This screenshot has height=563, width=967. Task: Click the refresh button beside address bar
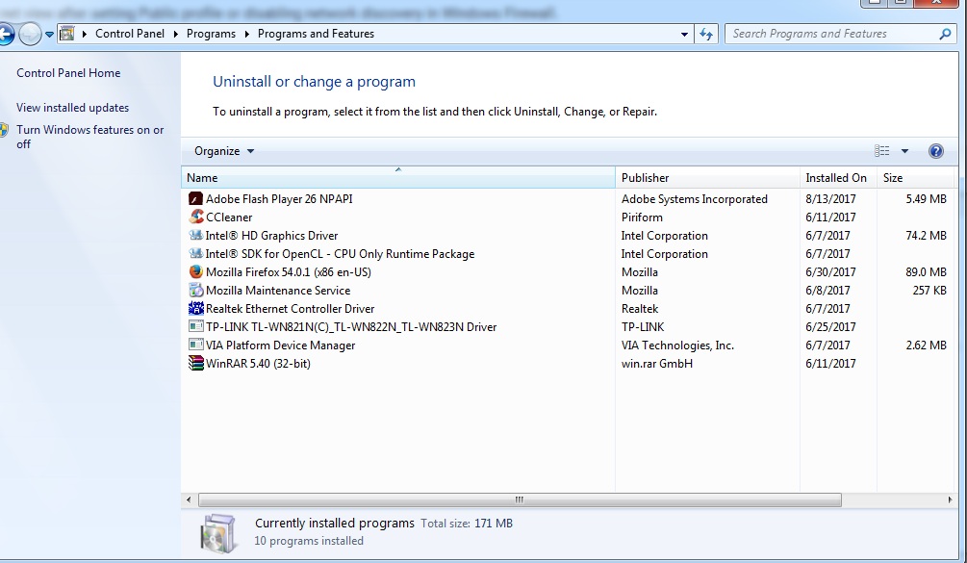(x=706, y=34)
